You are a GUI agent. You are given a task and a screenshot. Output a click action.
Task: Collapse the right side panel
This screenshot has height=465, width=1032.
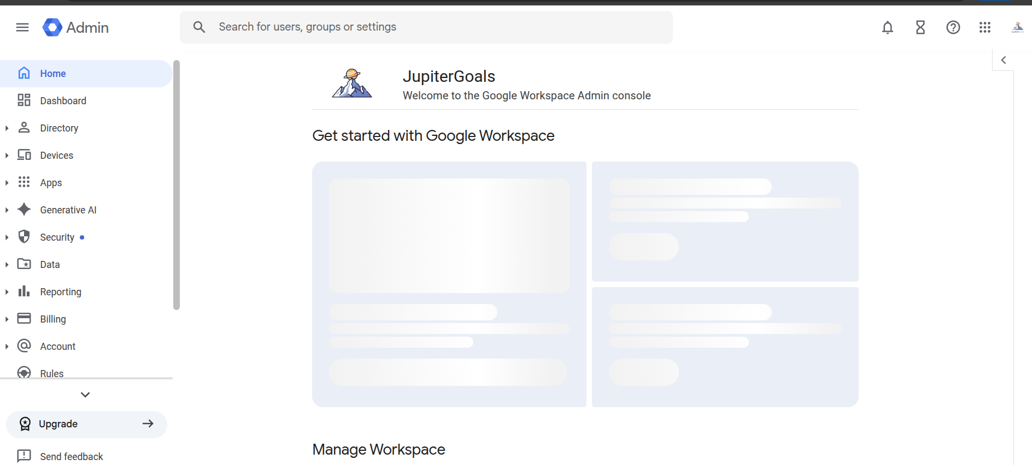click(1003, 60)
